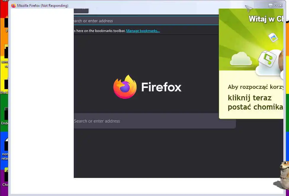Click the 'Firefox' wordmark text

161,87
